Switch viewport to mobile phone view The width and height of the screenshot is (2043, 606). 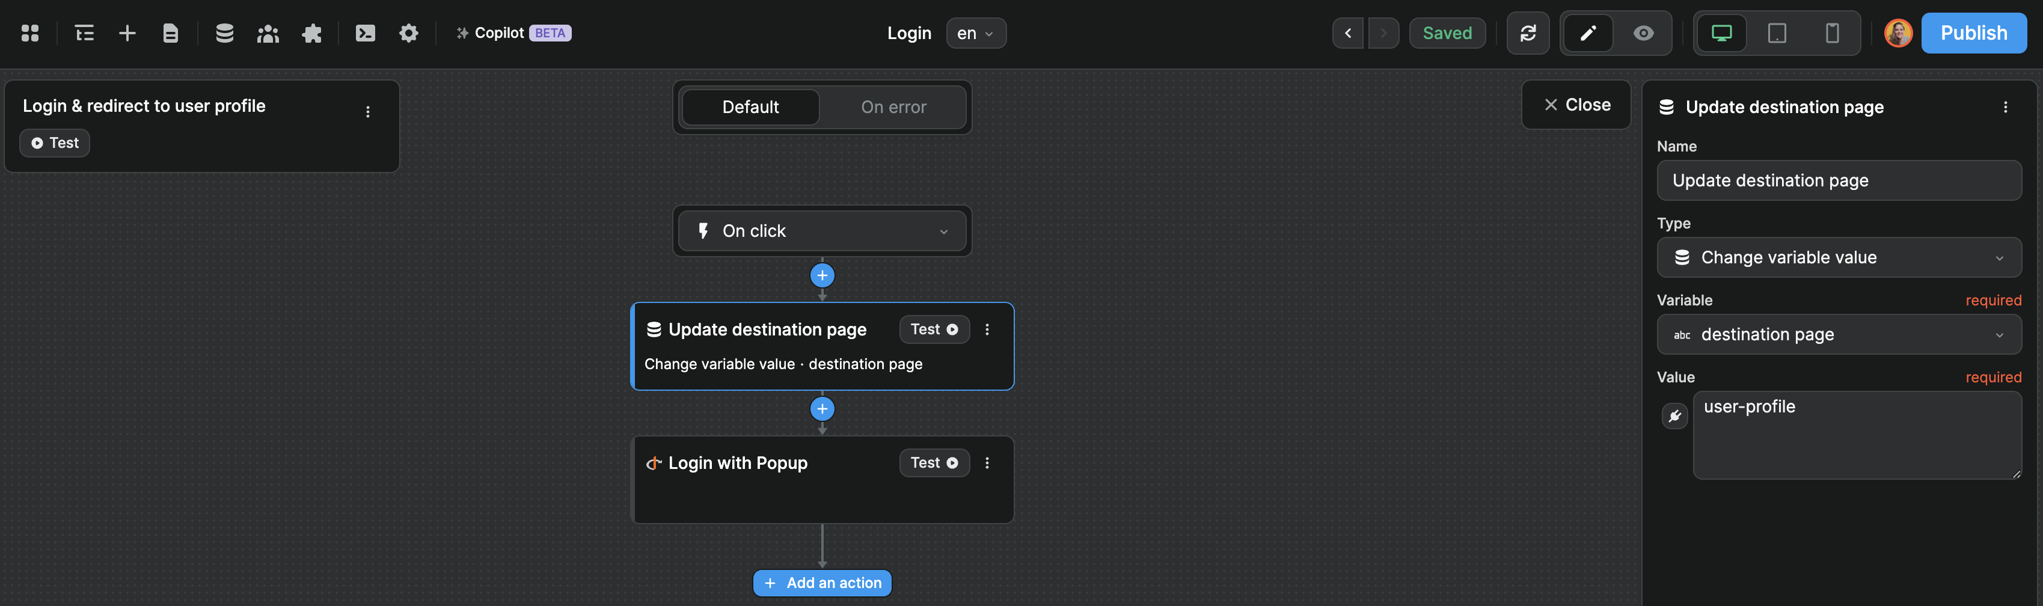click(1831, 32)
